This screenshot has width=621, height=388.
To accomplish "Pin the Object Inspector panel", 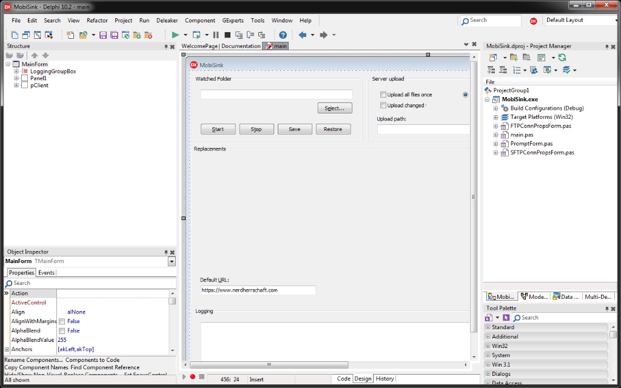I will (x=166, y=252).
